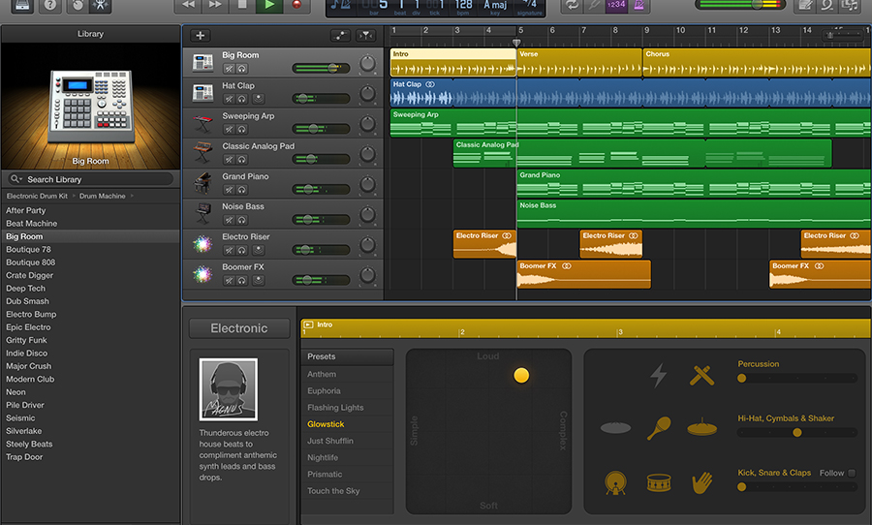Toggle the Cycle loop button
Screen dimensions: 872x525
pyautogui.click(x=572, y=5)
